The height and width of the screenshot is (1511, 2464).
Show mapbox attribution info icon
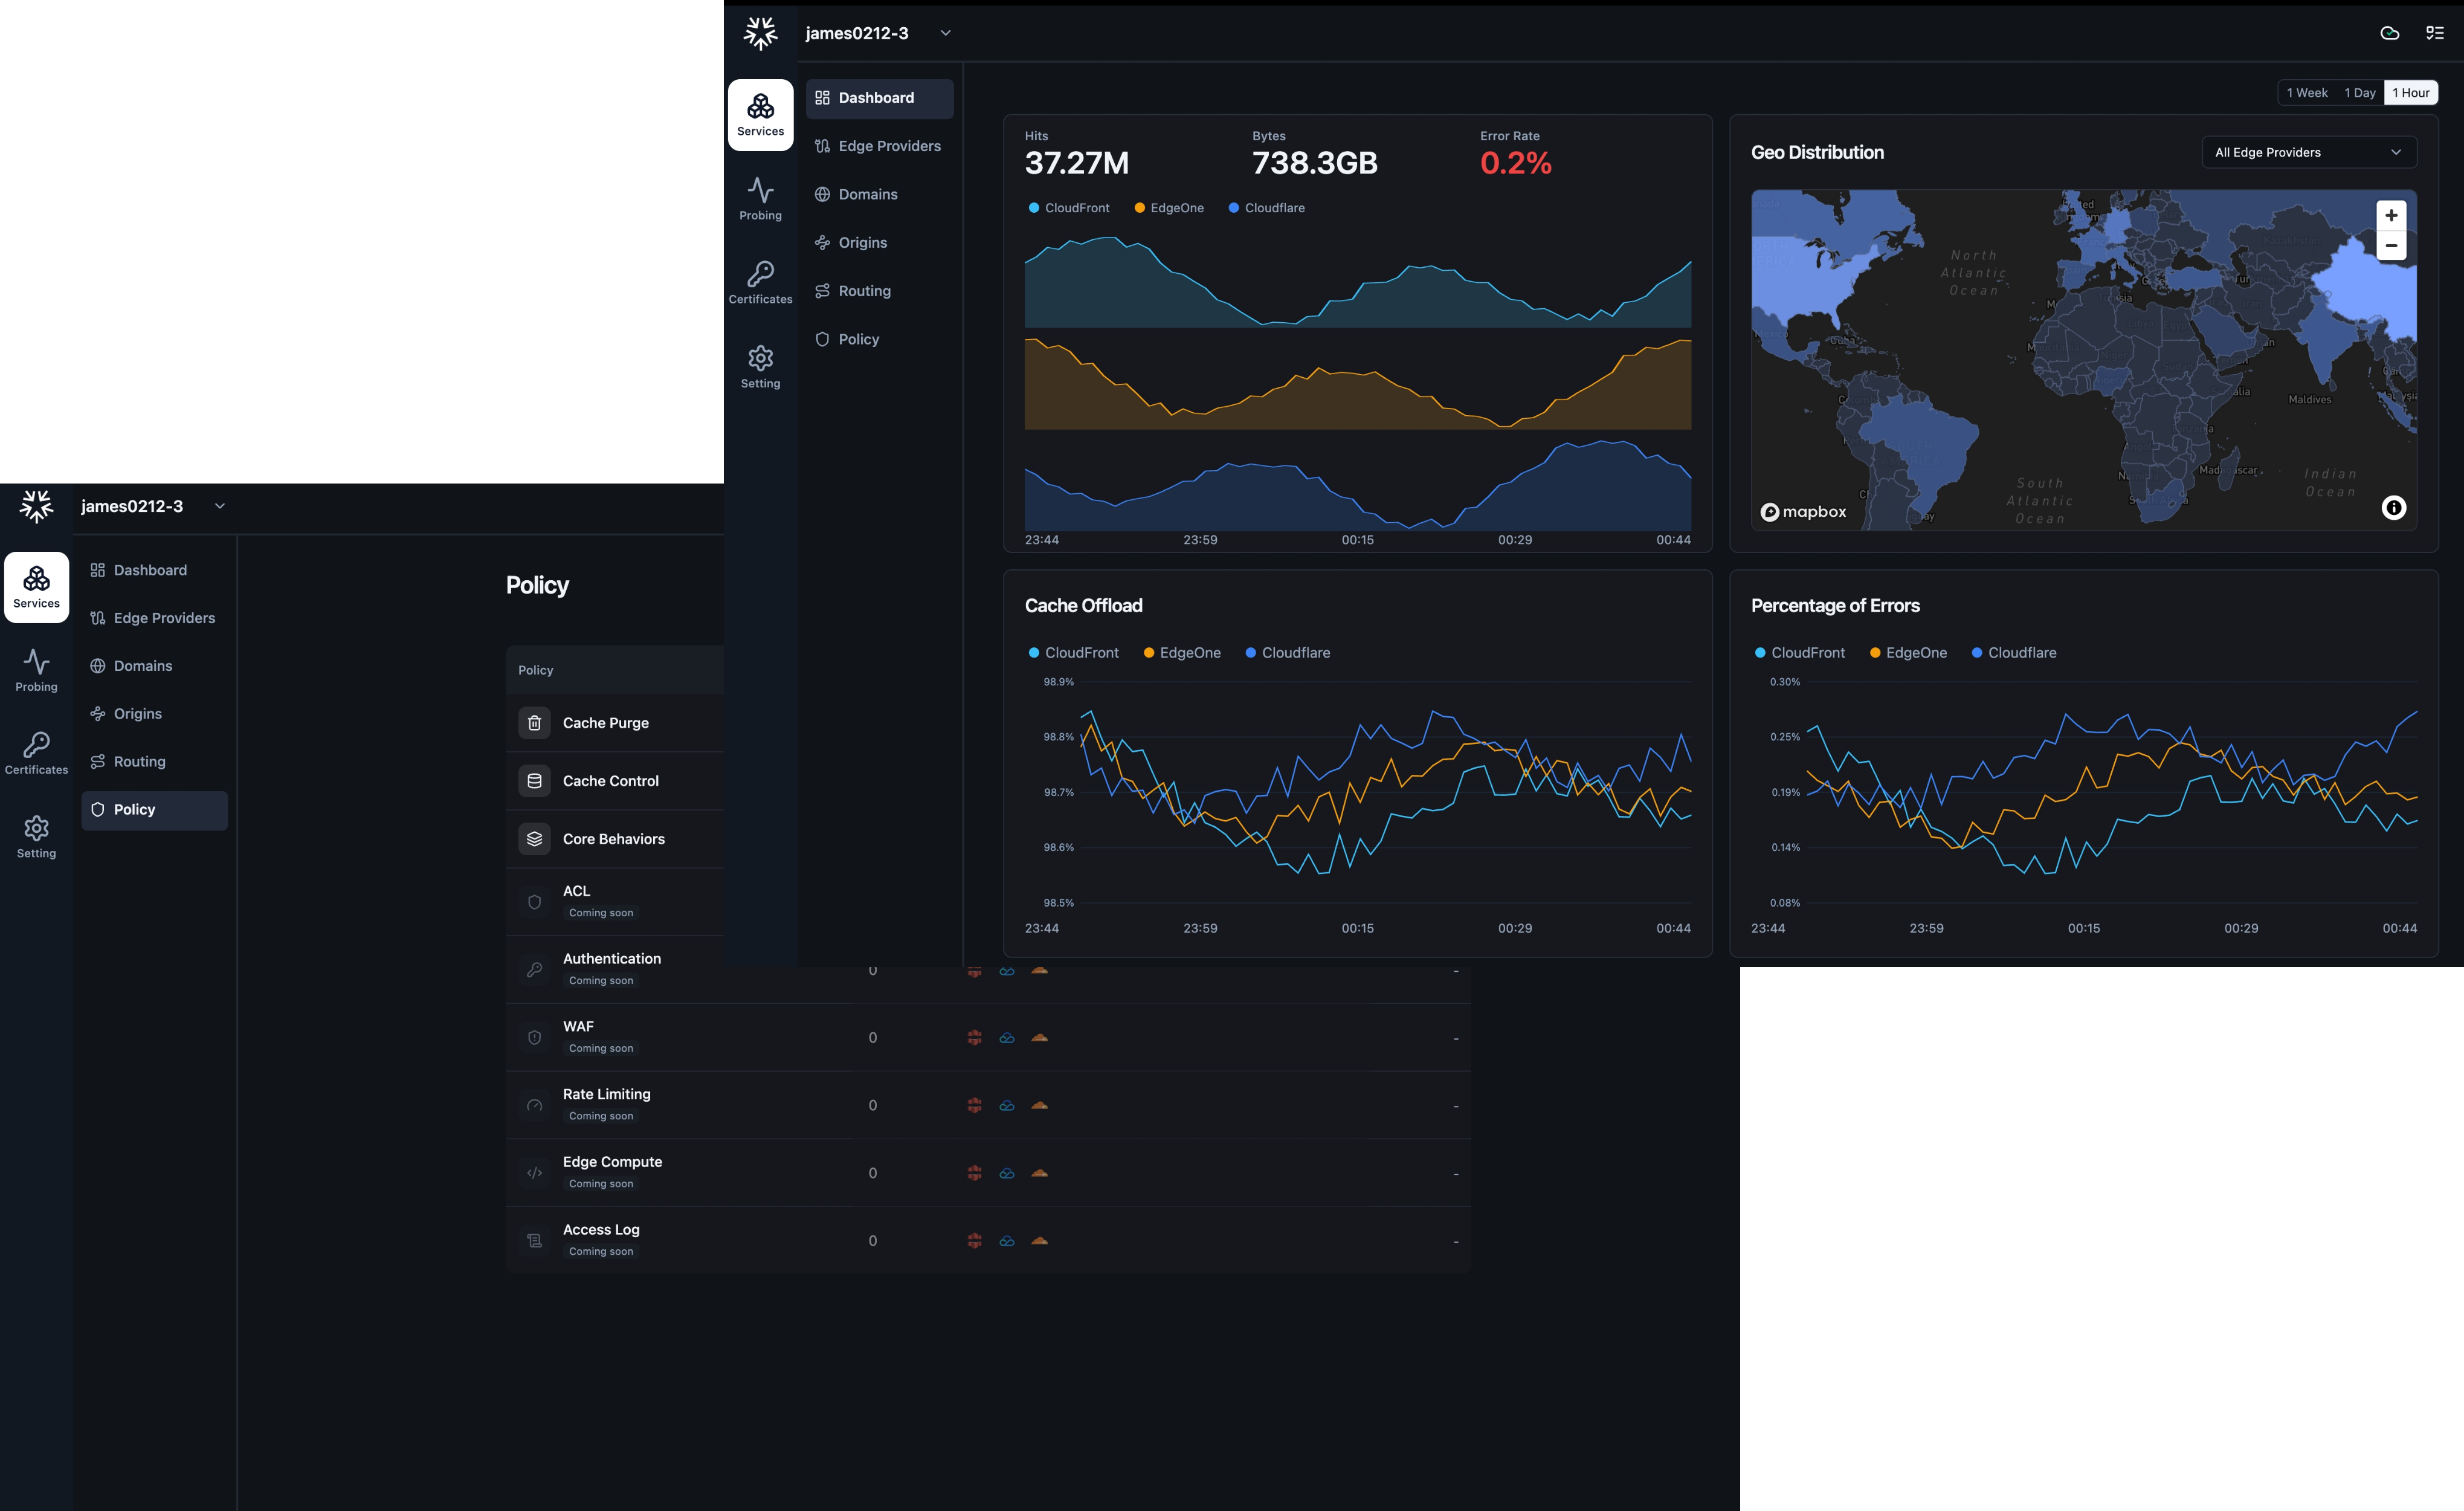(x=2393, y=508)
